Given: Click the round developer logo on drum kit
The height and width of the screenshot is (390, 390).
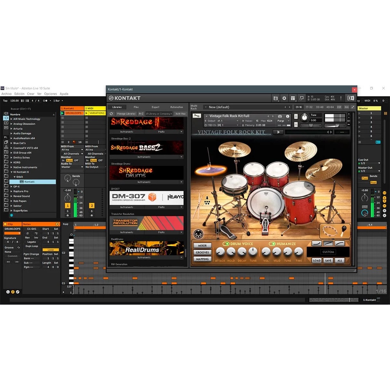Looking at the screenshot, I should tap(198, 234).
